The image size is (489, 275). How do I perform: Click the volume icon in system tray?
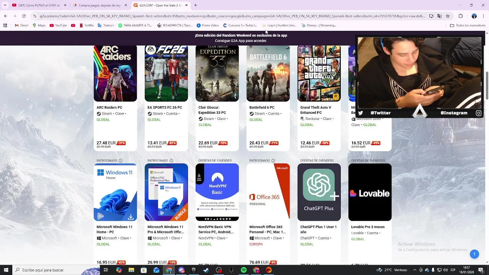pyautogui.click(x=445, y=270)
